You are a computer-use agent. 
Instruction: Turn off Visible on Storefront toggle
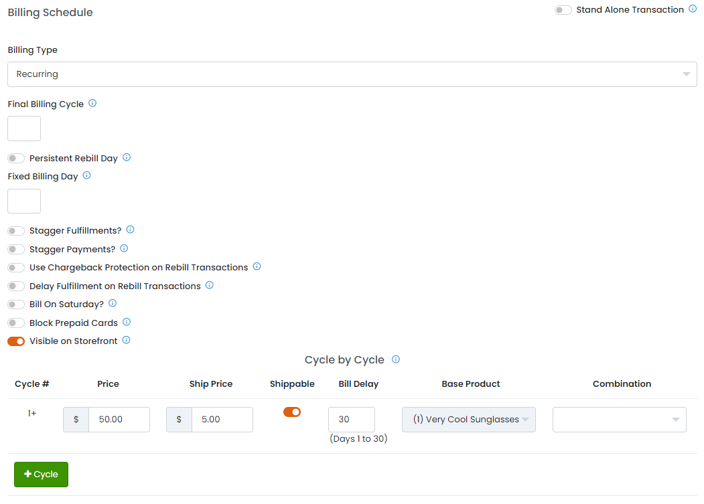click(x=16, y=341)
